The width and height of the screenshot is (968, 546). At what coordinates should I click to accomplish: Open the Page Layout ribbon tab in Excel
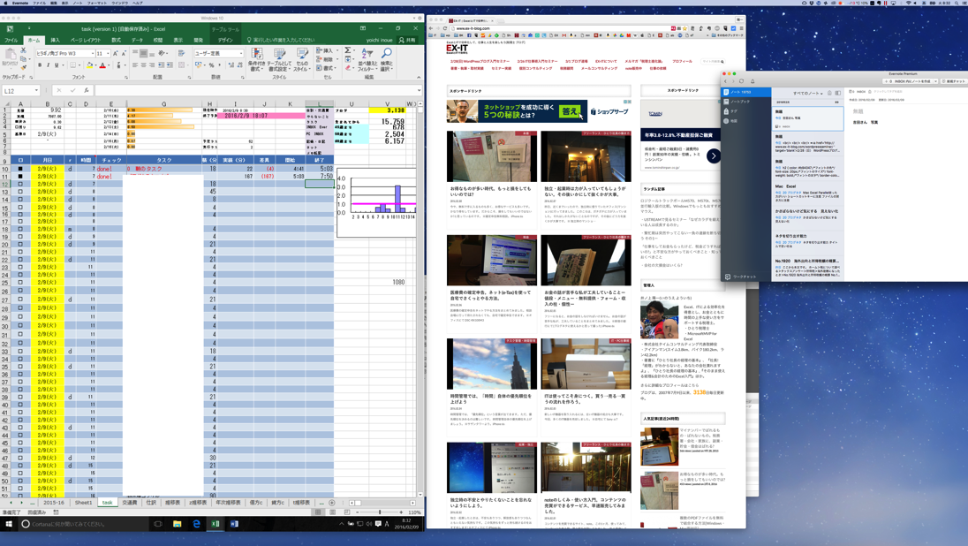click(x=85, y=40)
